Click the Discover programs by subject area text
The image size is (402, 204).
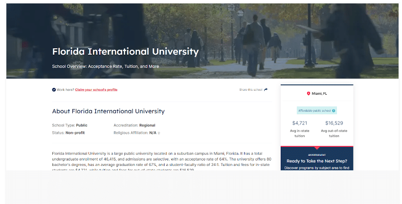coord(317,168)
